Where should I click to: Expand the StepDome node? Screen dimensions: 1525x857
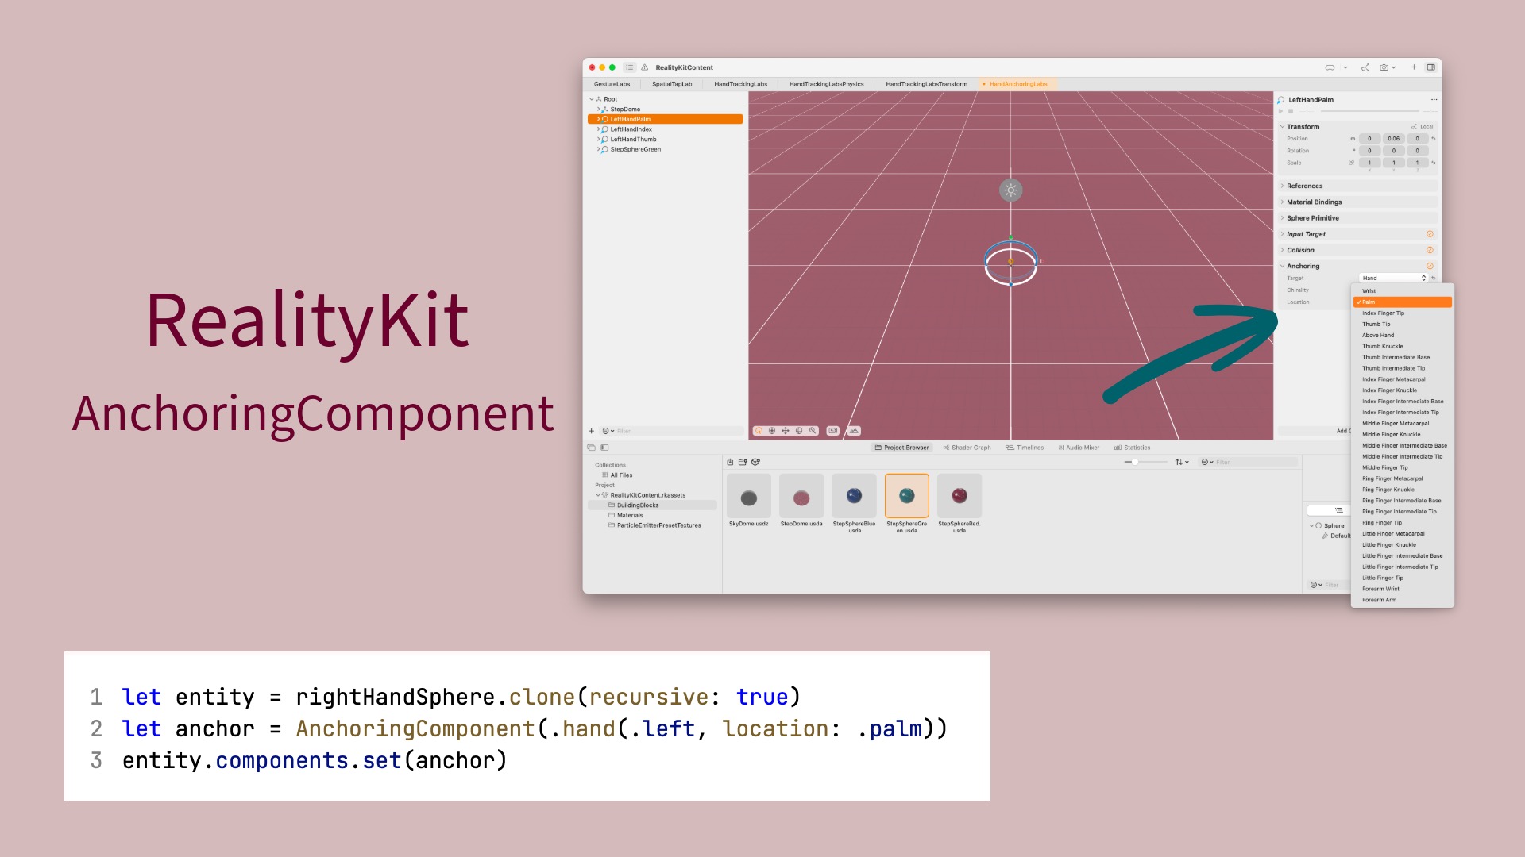598,110
